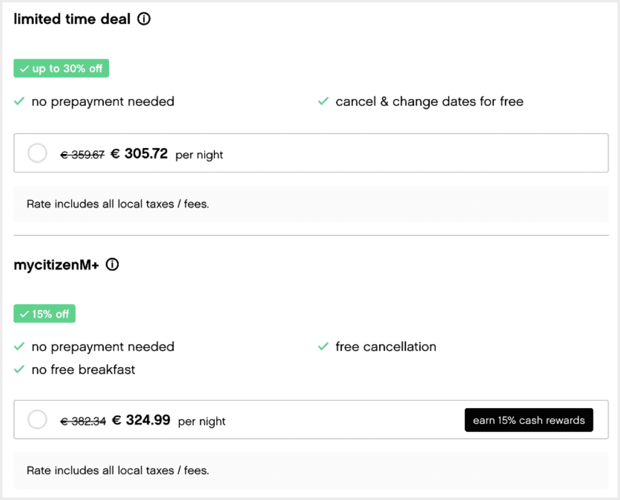Click checkmark icon inside 15% off tag

[x=24, y=314]
